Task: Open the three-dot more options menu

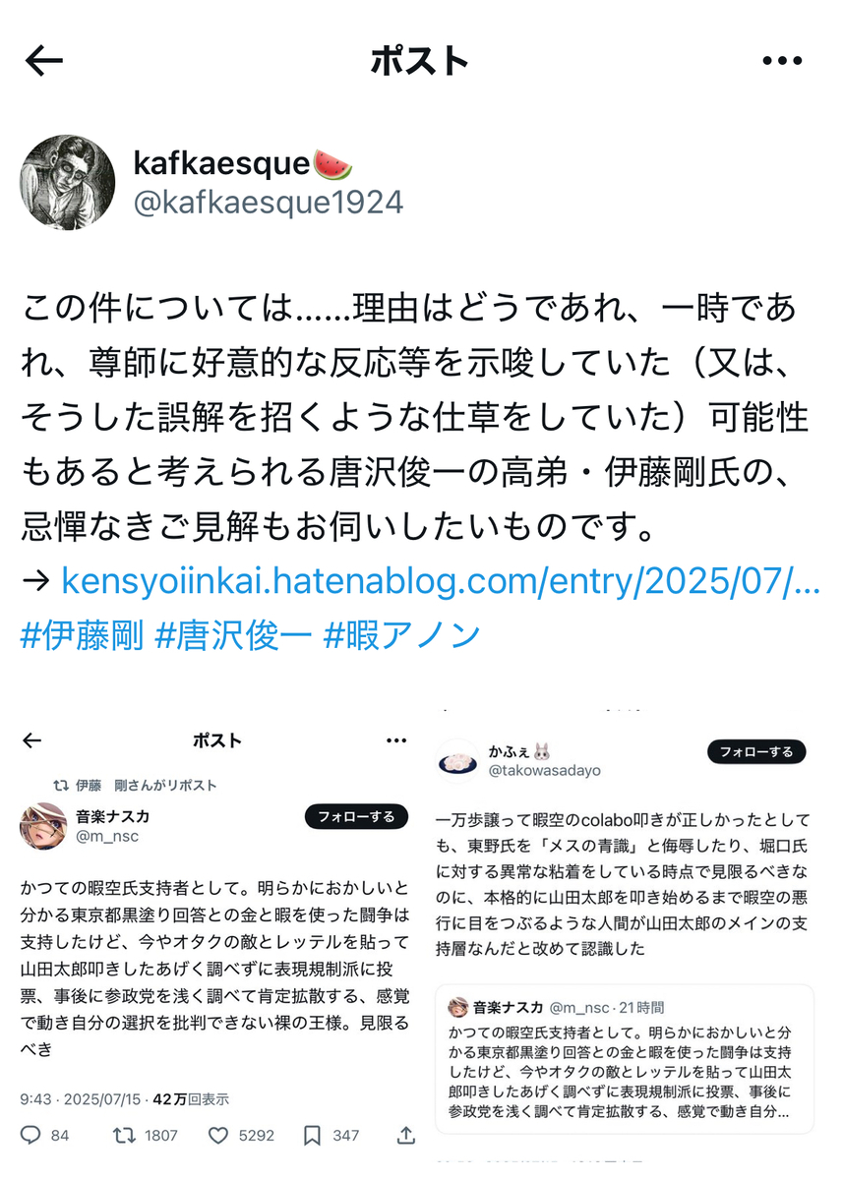Action: coord(782,61)
